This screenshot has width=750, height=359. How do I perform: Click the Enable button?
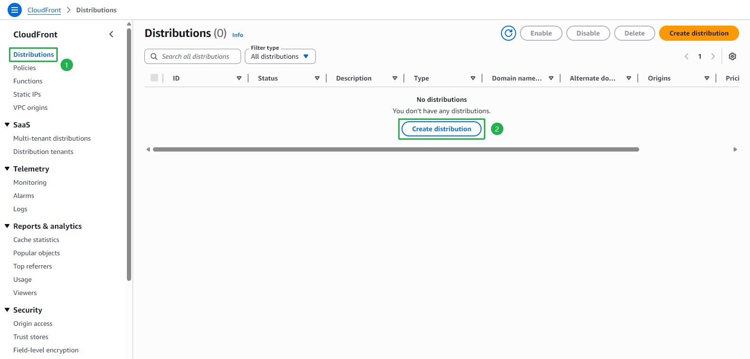point(541,33)
